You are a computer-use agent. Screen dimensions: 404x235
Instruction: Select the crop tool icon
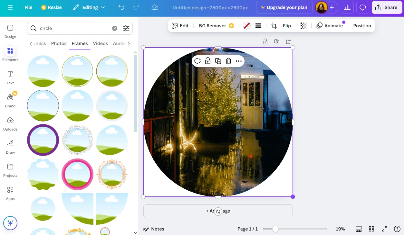(x=274, y=26)
